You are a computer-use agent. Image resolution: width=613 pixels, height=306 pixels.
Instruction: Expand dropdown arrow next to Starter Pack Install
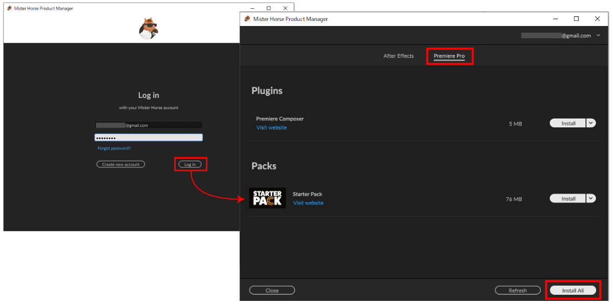tap(591, 198)
